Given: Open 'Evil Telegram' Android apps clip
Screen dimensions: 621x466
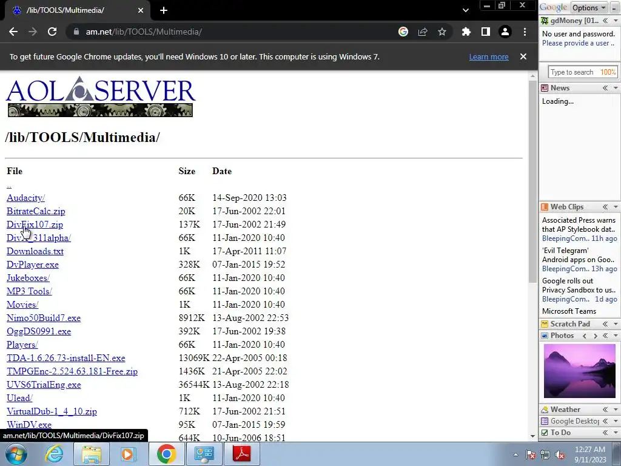Looking at the screenshot, I should (x=578, y=255).
